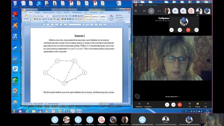Toggle Italic formatting in Word ribbon
This screenshot has height=126, width=224.
(37, 19)
